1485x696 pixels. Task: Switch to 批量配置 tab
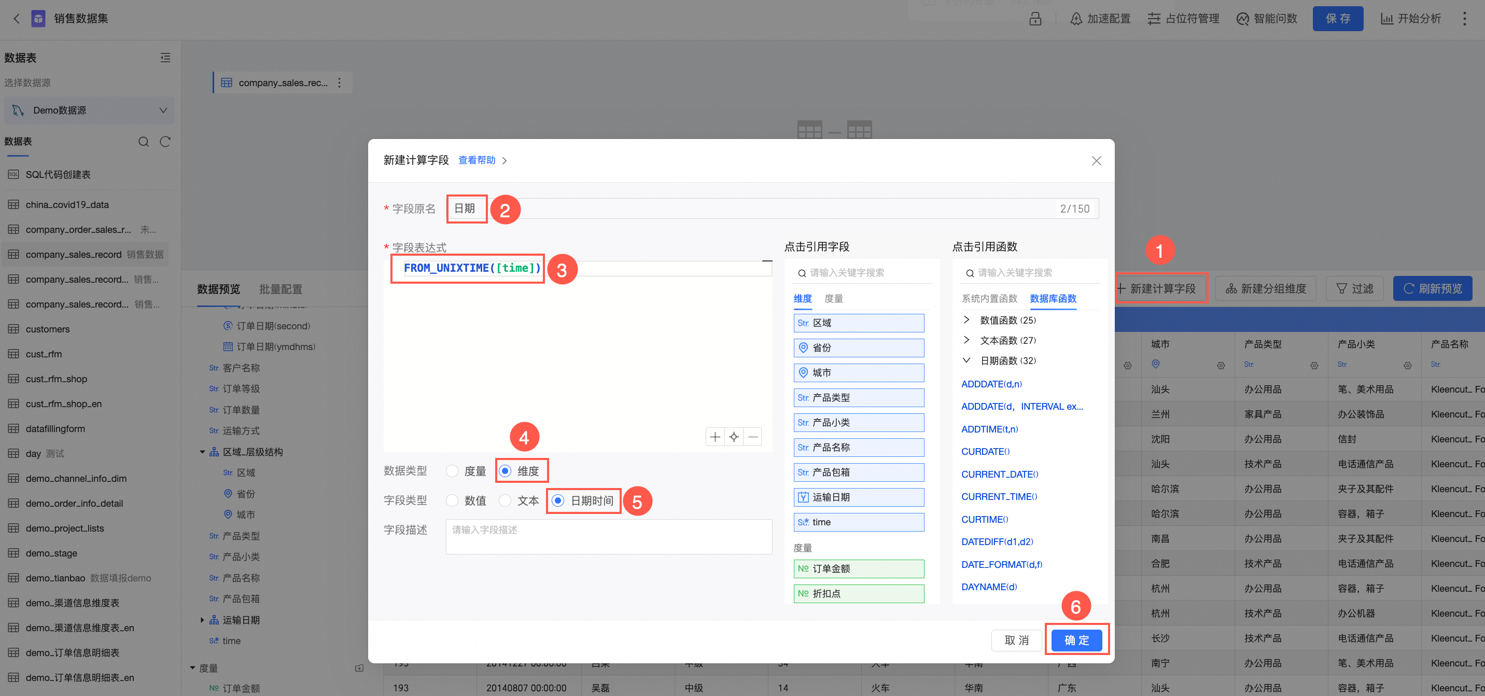point(281,289)
